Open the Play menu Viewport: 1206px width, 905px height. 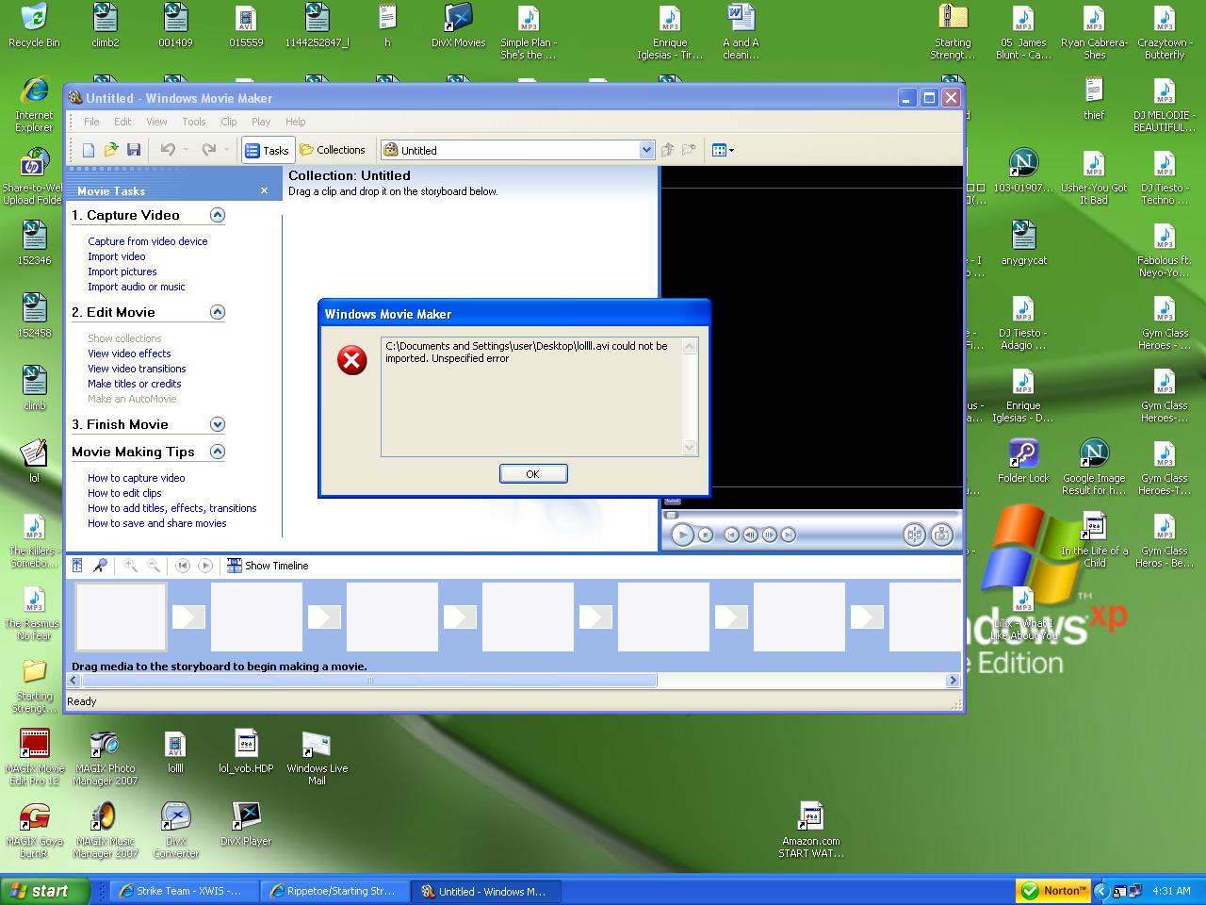point(261,122)
